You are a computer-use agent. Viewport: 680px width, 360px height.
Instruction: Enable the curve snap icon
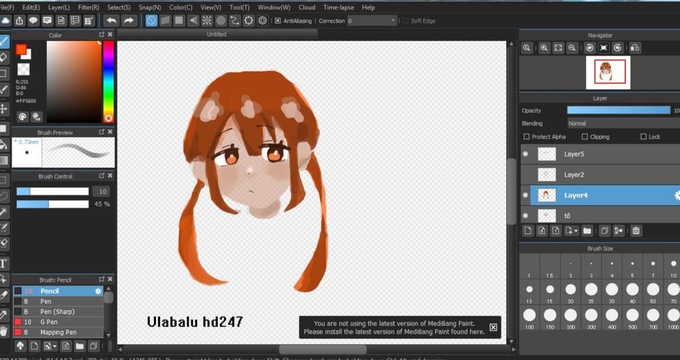click(234, 21)
